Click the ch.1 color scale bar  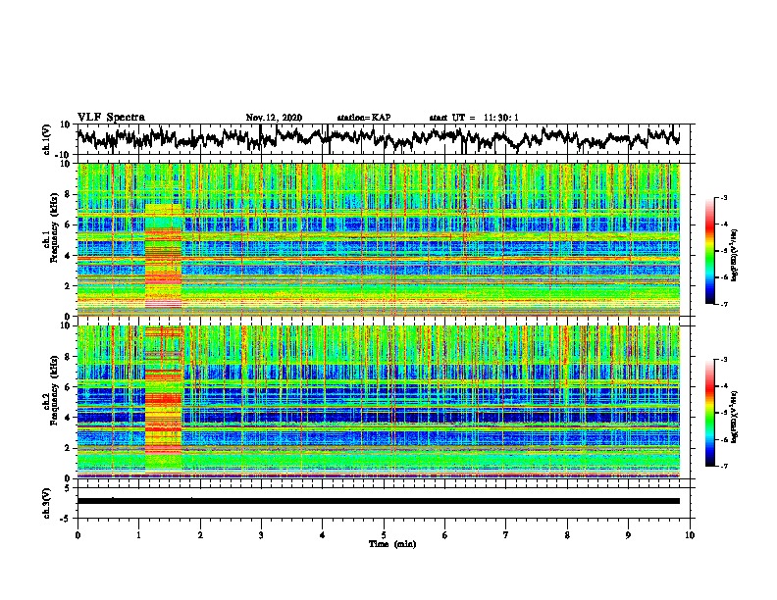pyautogui.click(x=709, y=251)
